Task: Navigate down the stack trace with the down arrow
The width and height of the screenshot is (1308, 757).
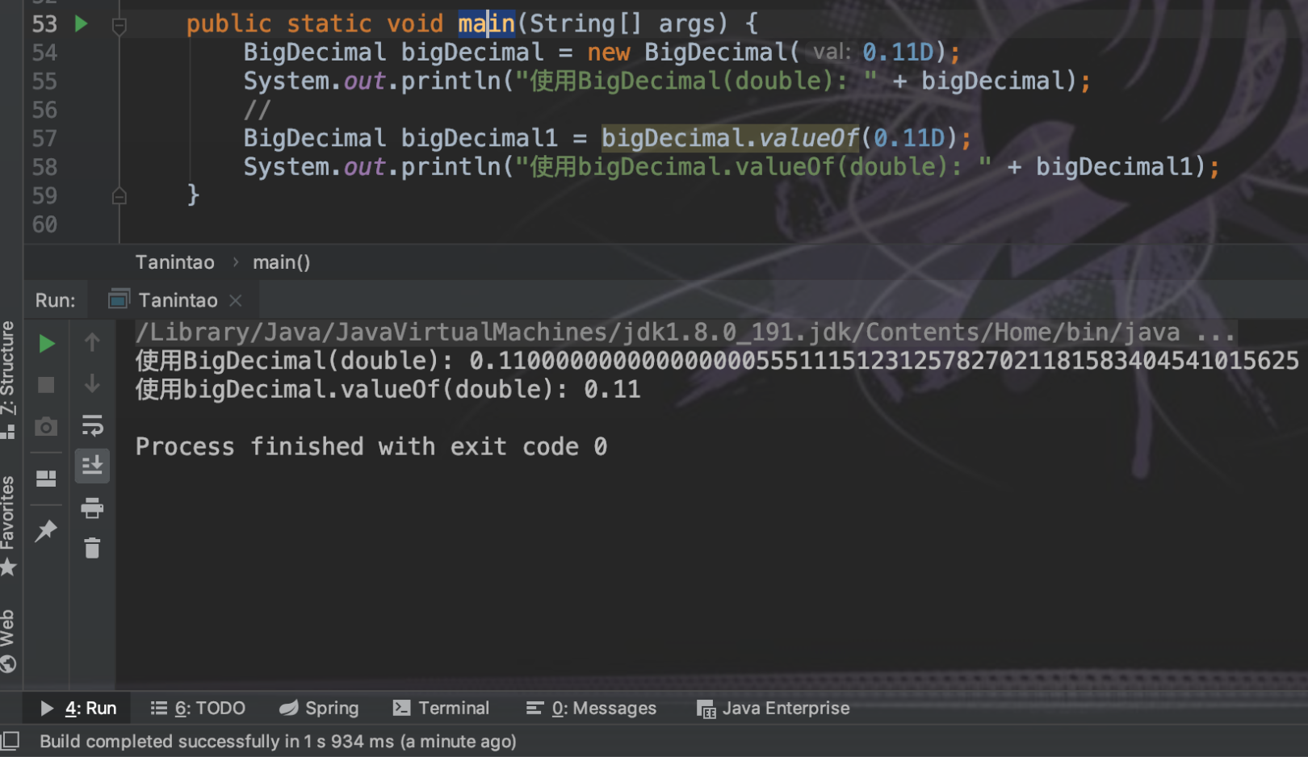Action: point(92,383)
